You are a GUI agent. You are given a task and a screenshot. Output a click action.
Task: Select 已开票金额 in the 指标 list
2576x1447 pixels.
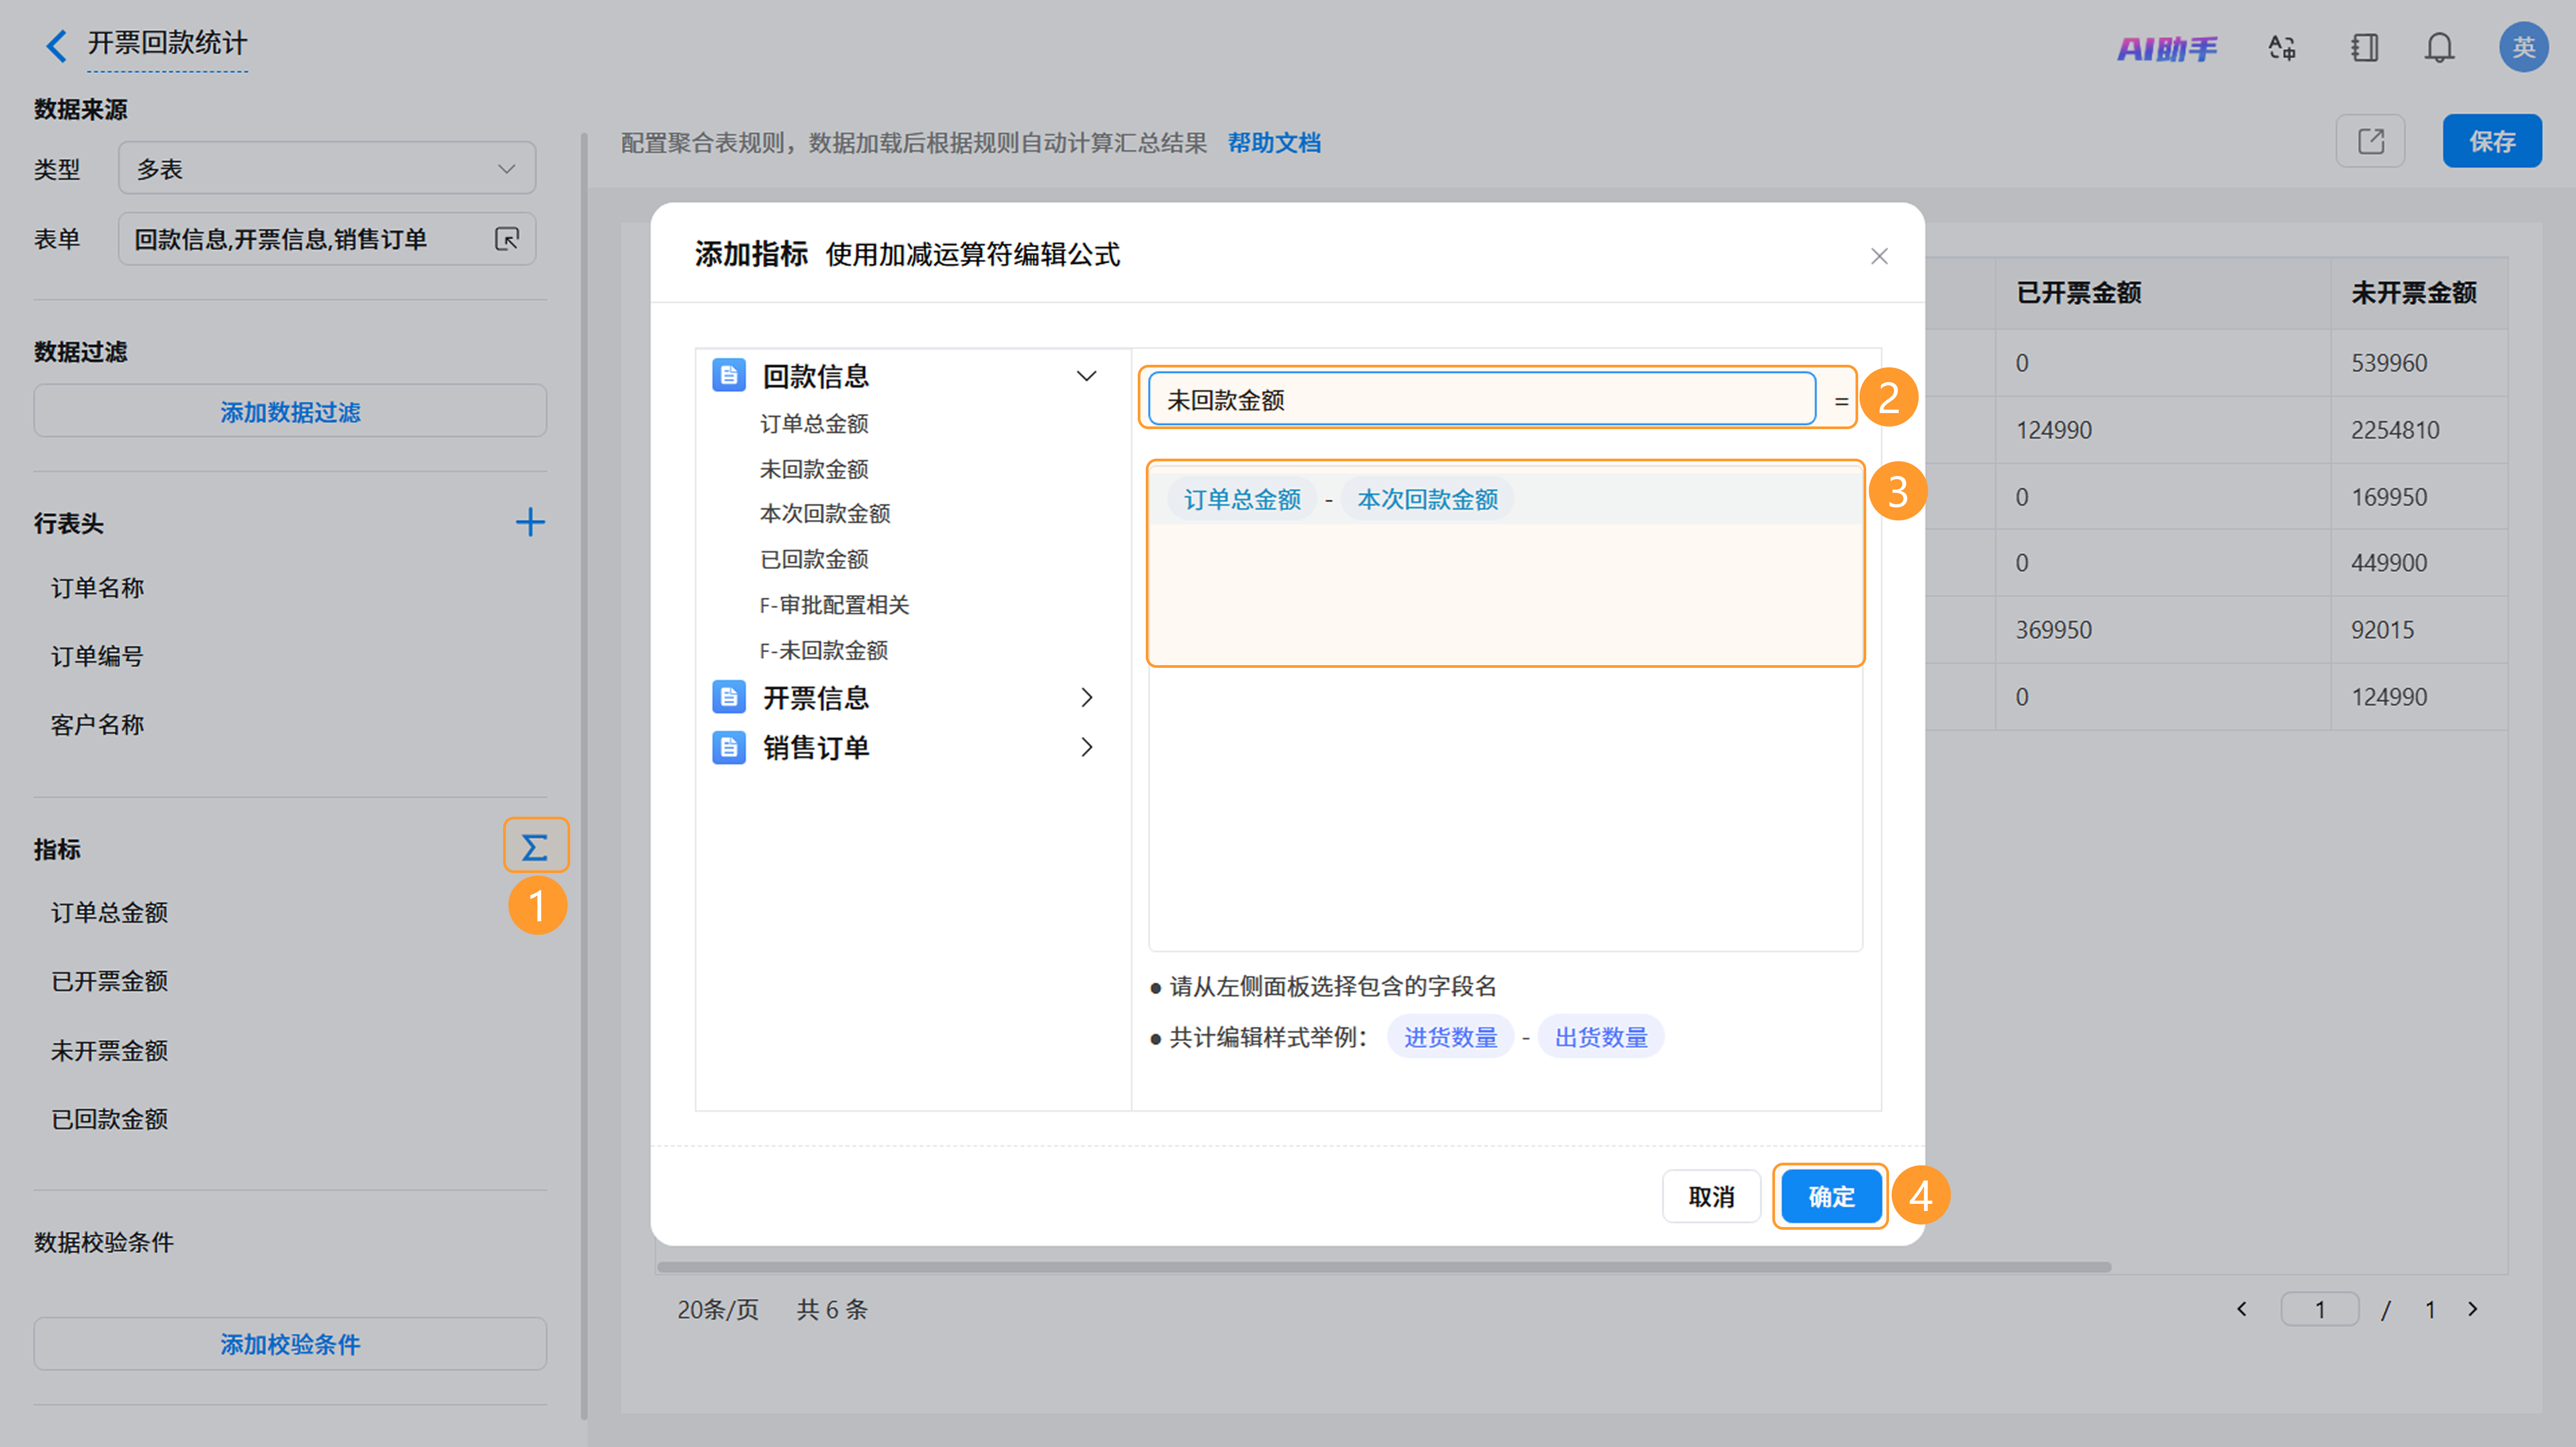click(109, 981)
